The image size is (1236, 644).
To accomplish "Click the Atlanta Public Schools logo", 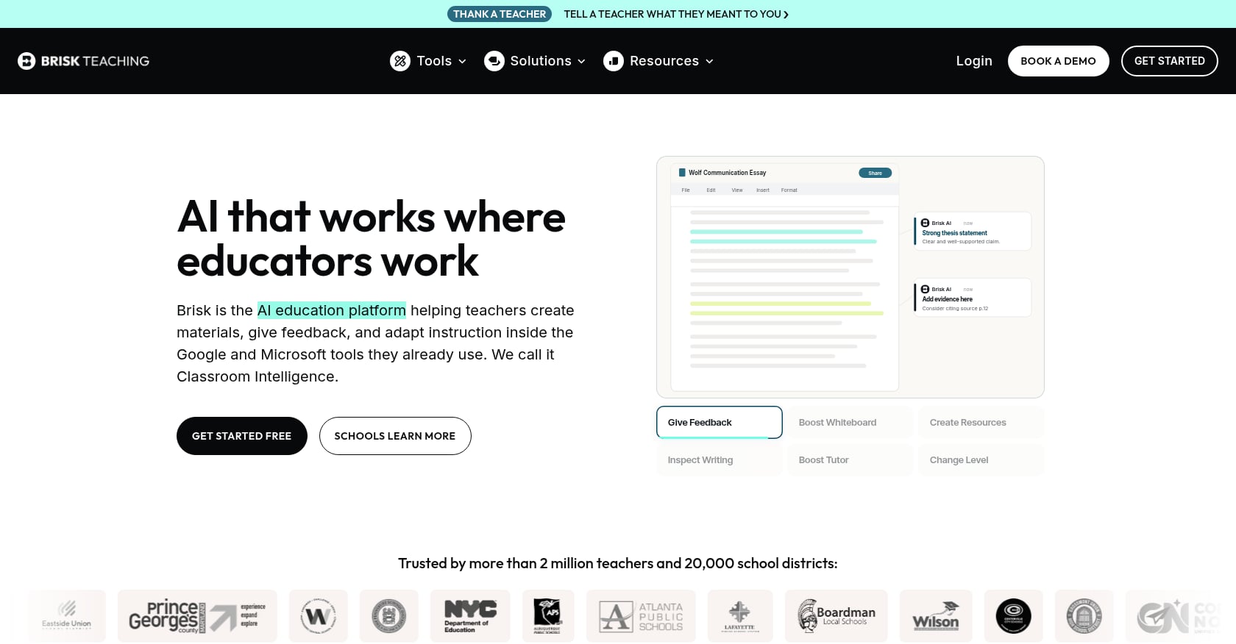I will tap(641, 616).
